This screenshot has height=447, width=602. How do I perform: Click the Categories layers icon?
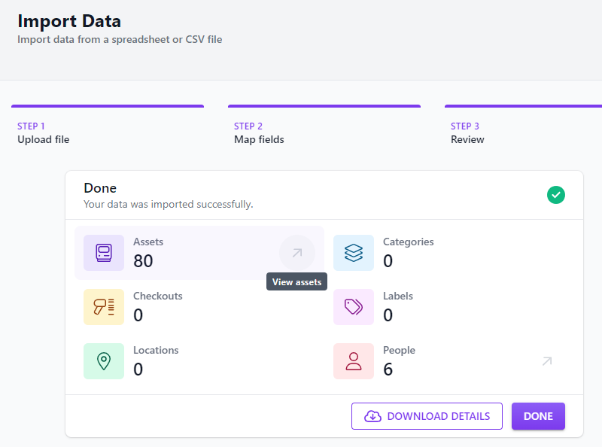[354, 253]
